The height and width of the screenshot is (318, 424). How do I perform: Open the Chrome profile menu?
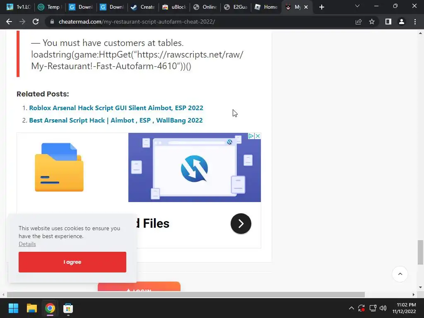click(402, 22)
